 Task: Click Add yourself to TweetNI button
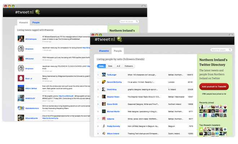coord(214,86)
